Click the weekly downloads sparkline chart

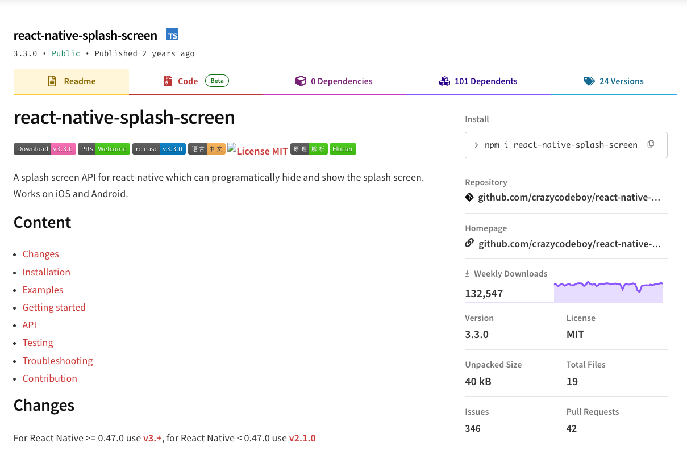point(609,291)
